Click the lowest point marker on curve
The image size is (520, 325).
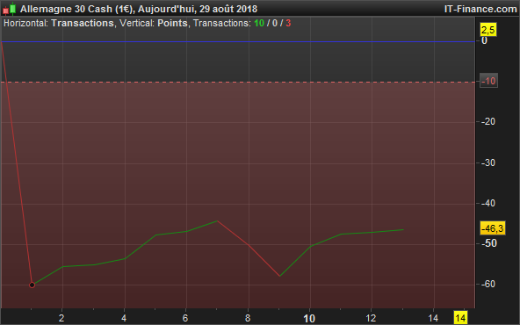32,285
